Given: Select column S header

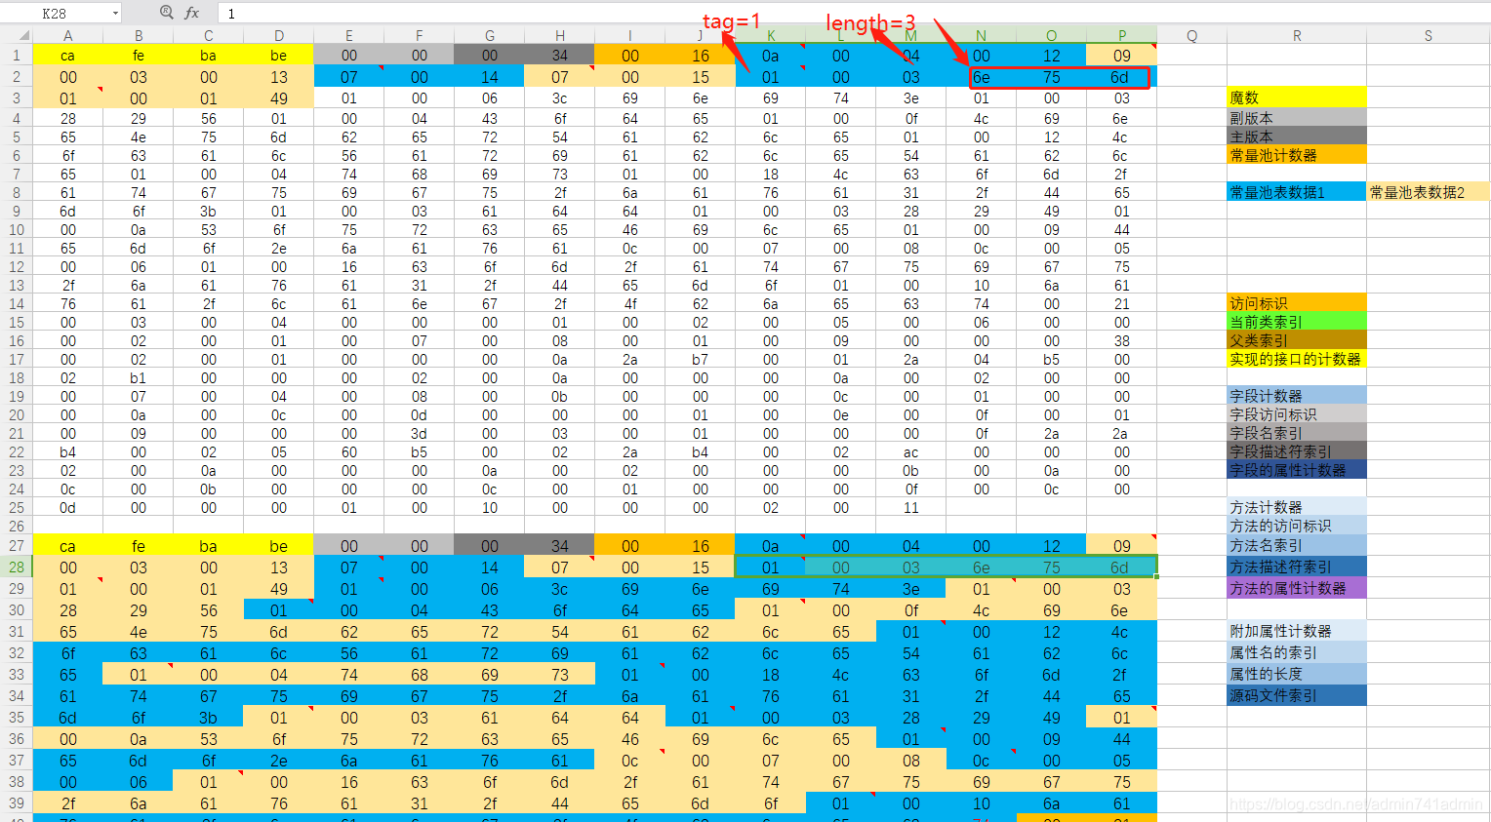Looking at the screenshot, I should 1429,36.
